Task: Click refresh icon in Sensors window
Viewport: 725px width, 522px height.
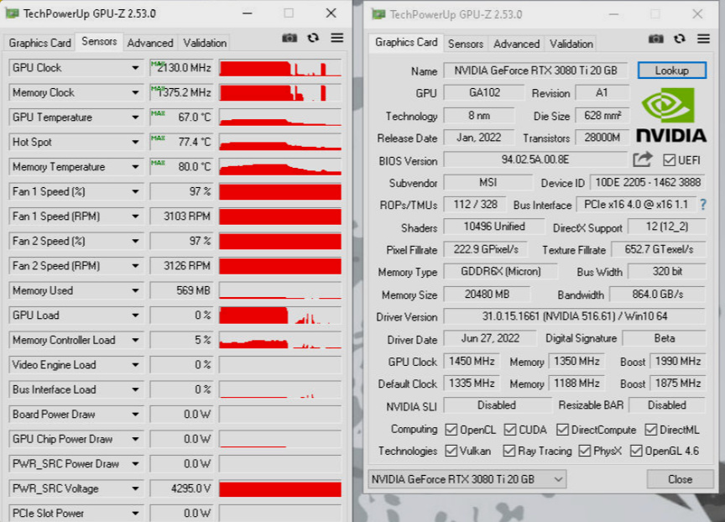Action: [313, 38]
